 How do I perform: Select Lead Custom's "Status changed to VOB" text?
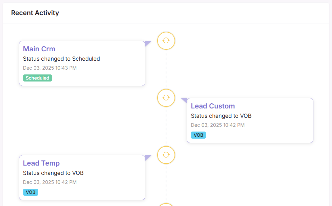pos(221,116)
